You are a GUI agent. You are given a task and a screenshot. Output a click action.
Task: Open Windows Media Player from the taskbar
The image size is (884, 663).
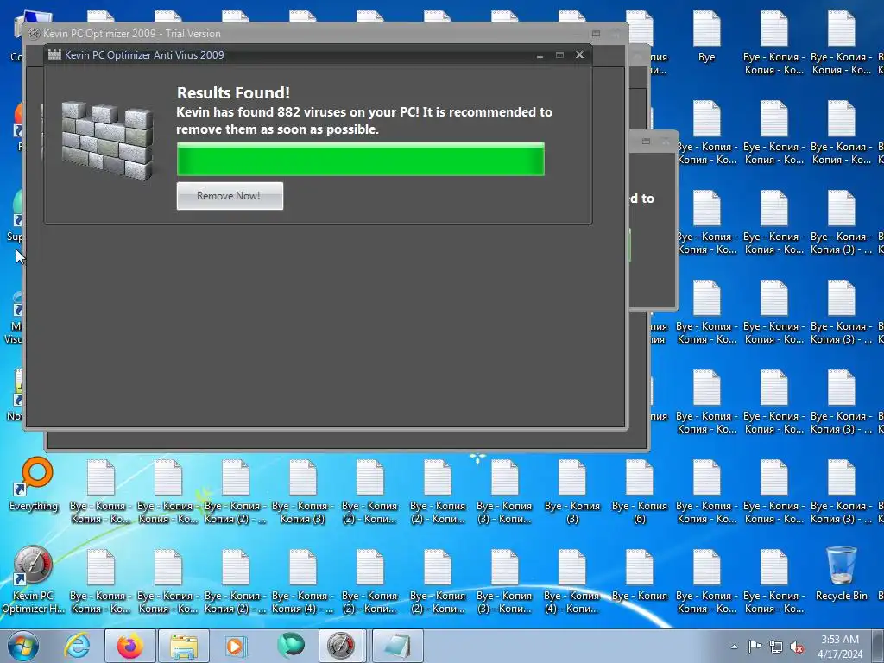point(235,646)
